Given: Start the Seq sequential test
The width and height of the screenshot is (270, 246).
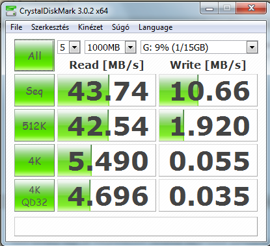Looking at the screenshot, I should tap(34, 90).
